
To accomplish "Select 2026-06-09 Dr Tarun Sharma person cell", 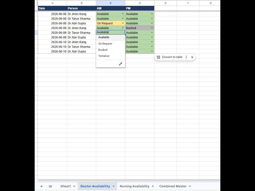I will coord(81,33).
